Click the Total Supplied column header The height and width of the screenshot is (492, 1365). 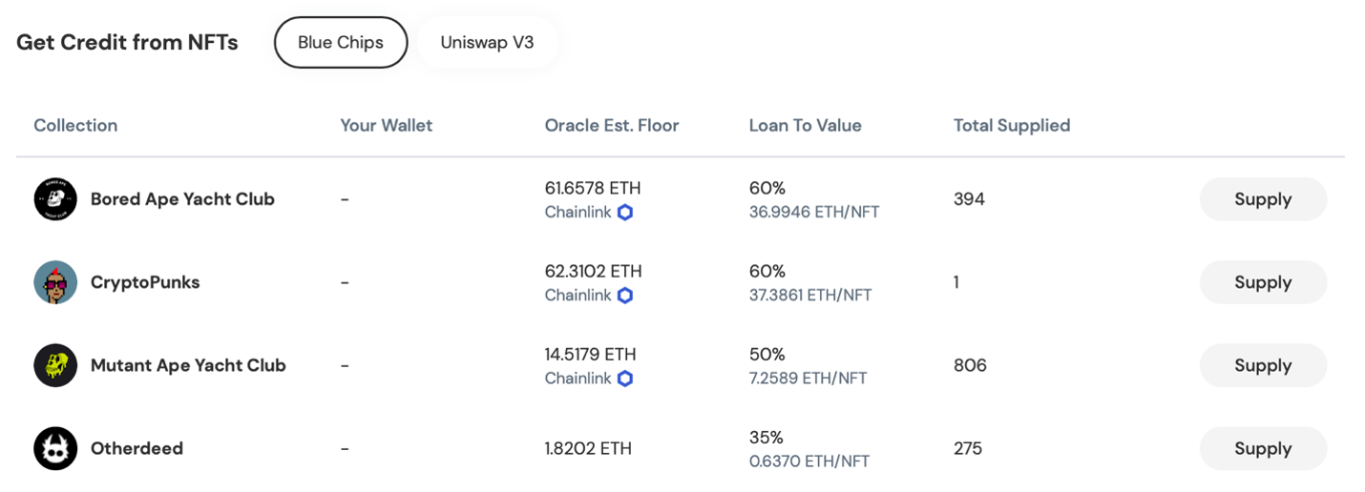click(1012, 126)
